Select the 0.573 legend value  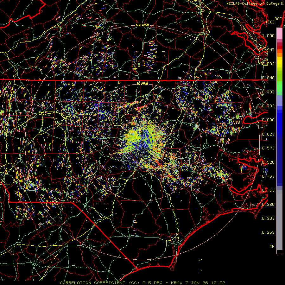(x=268, y=148)
